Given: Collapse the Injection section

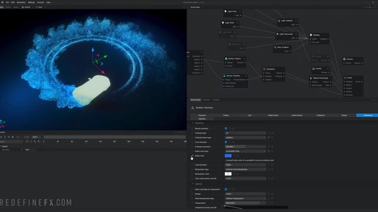Looking at the screenshot, I should pyautogui.click(x=193, y=184).
